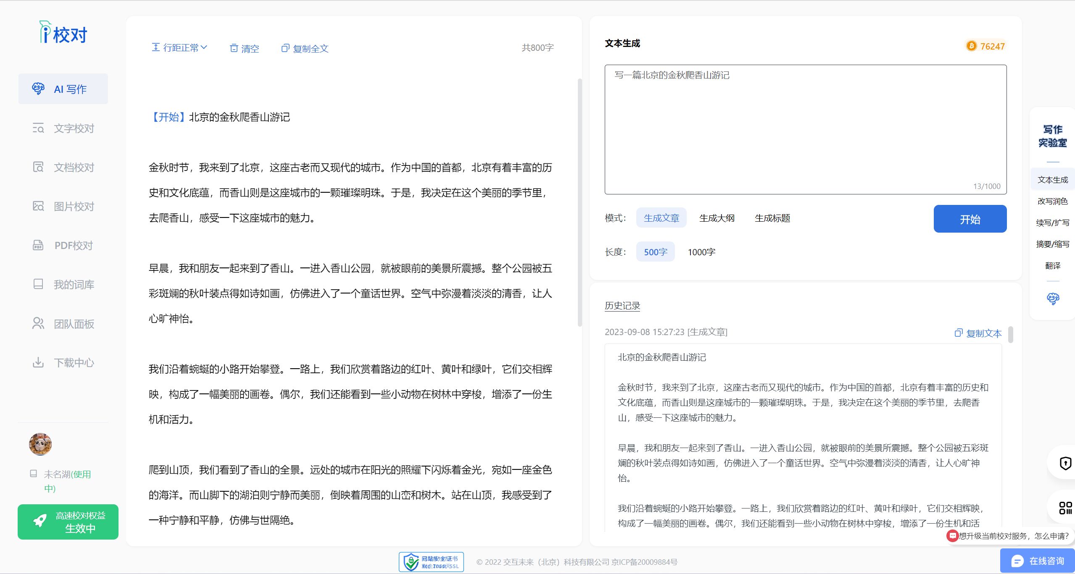Open 文字校对 in the sidebar
This screenshot has height=574, width=1075.
63,128
